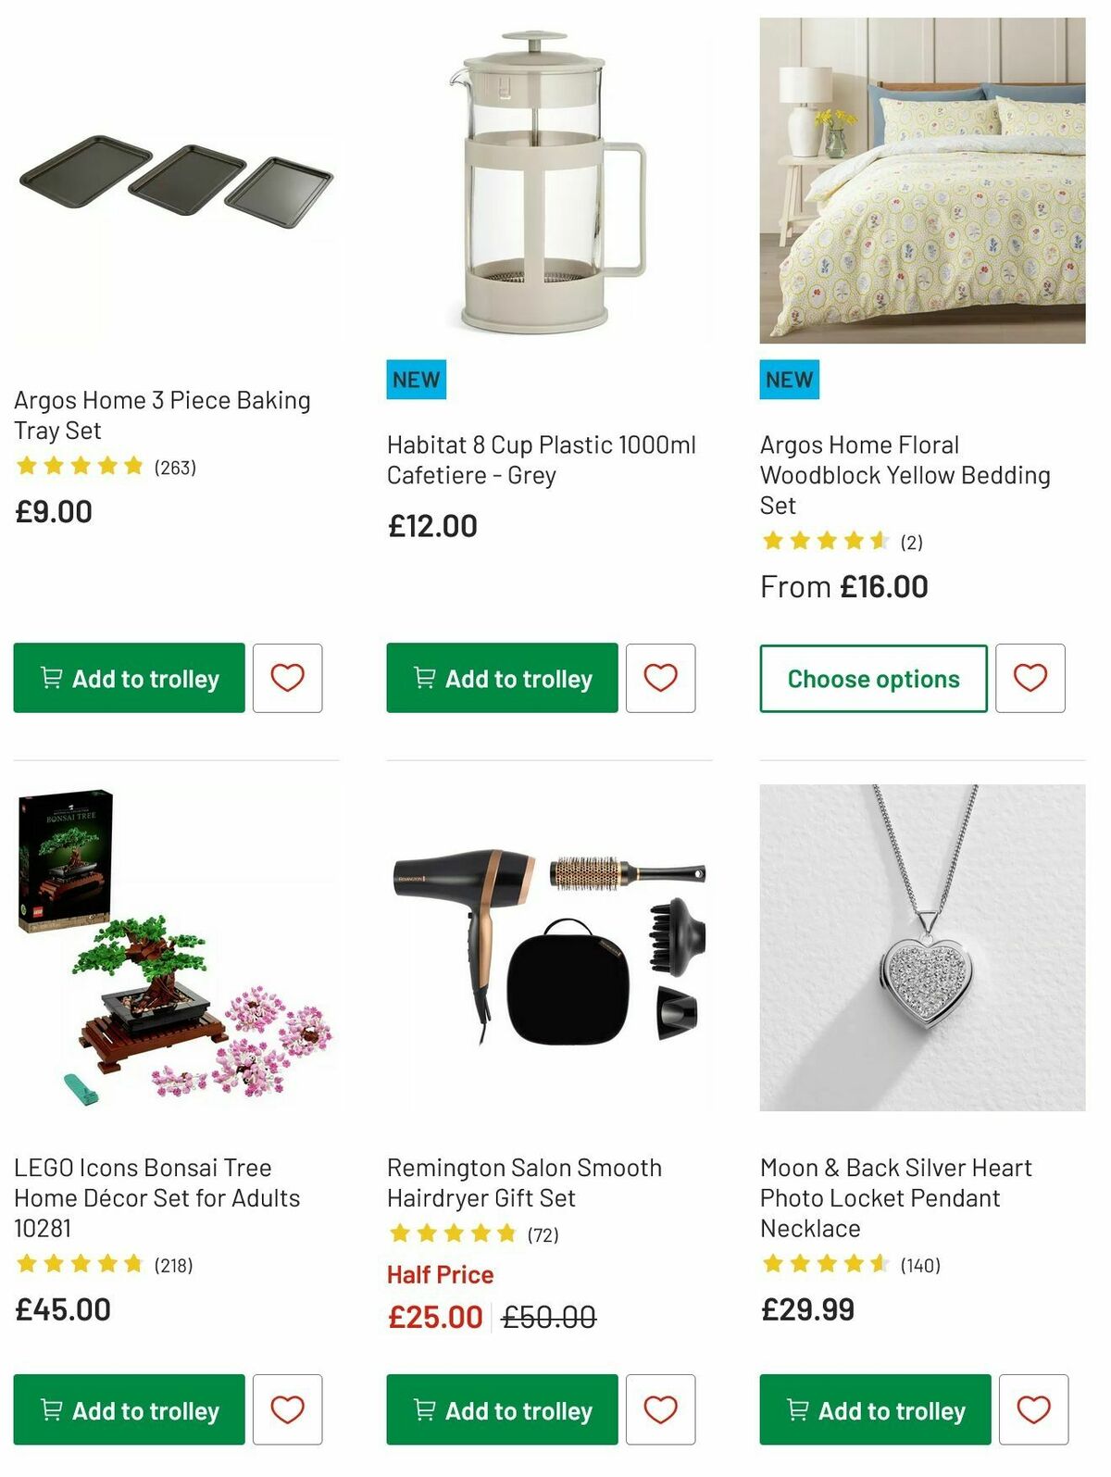Click the NEW badge on the cafetiere
The image size is (1111, 1477).
[415, 379]
